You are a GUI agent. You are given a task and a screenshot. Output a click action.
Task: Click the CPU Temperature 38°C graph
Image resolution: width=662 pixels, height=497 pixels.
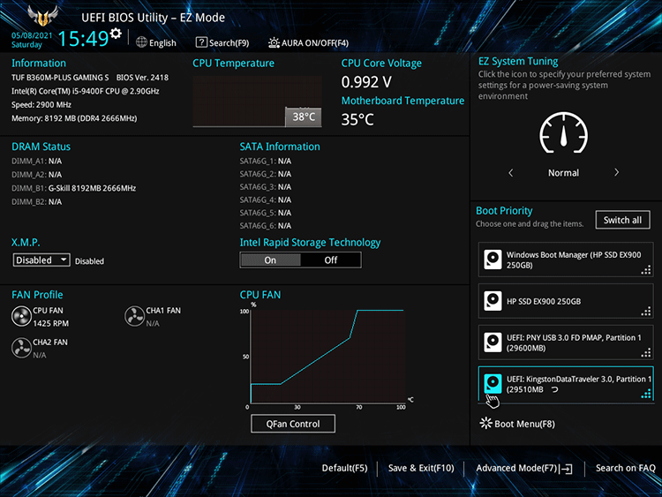[257, 102]
